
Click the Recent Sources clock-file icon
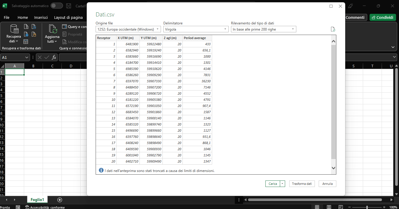[34, 27]
